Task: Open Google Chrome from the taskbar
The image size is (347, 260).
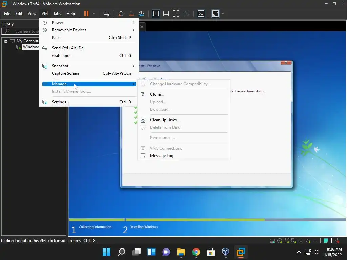Action: 196,252
